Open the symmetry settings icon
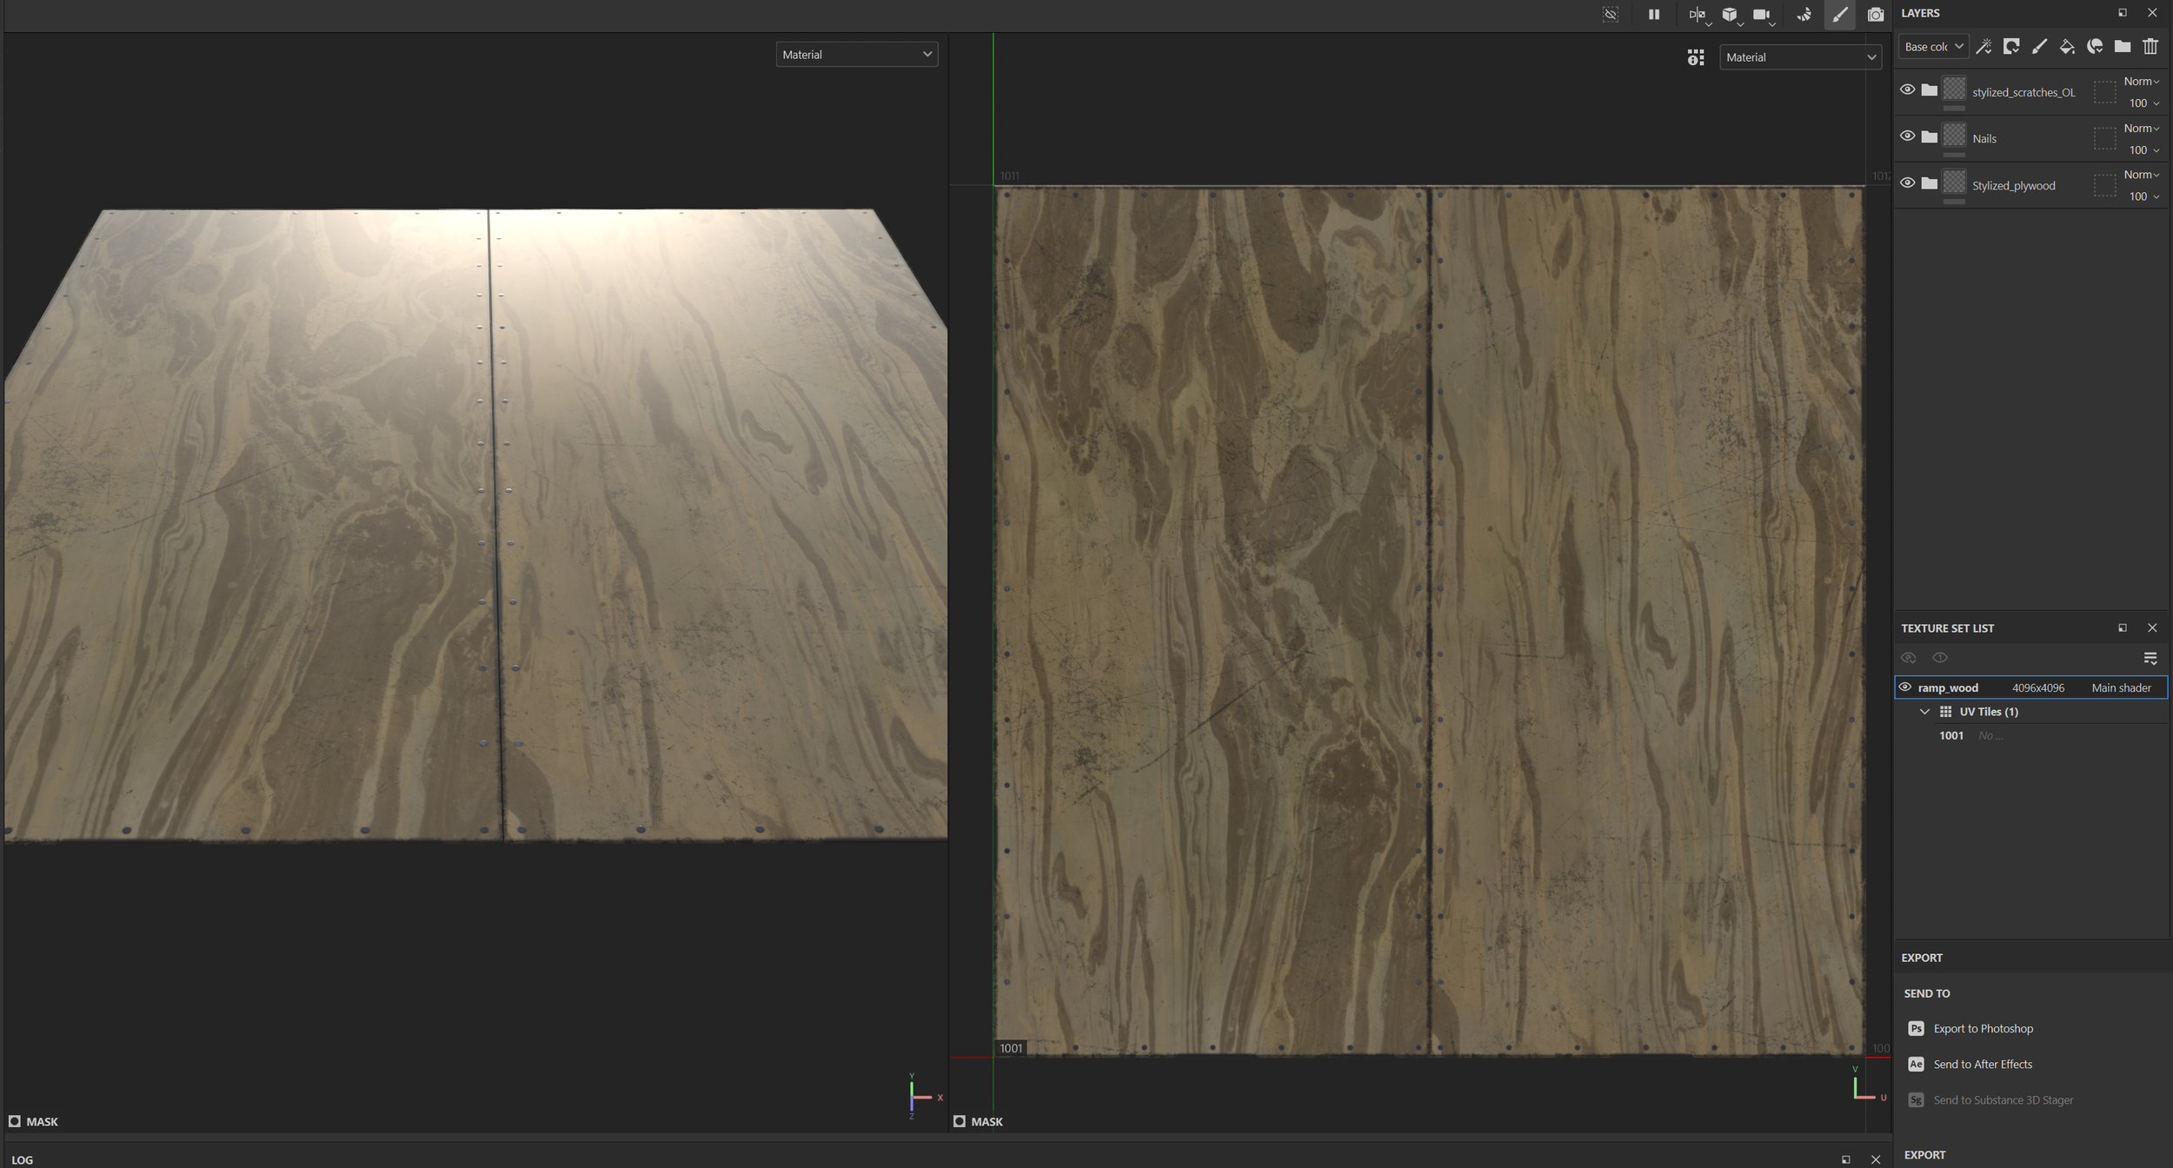2173x1168 pixels. pos(1697,14)
